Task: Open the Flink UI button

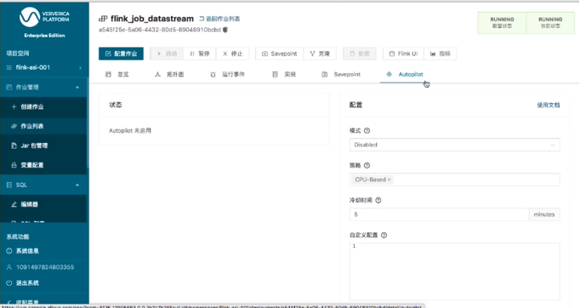Action: click(404, 54)
